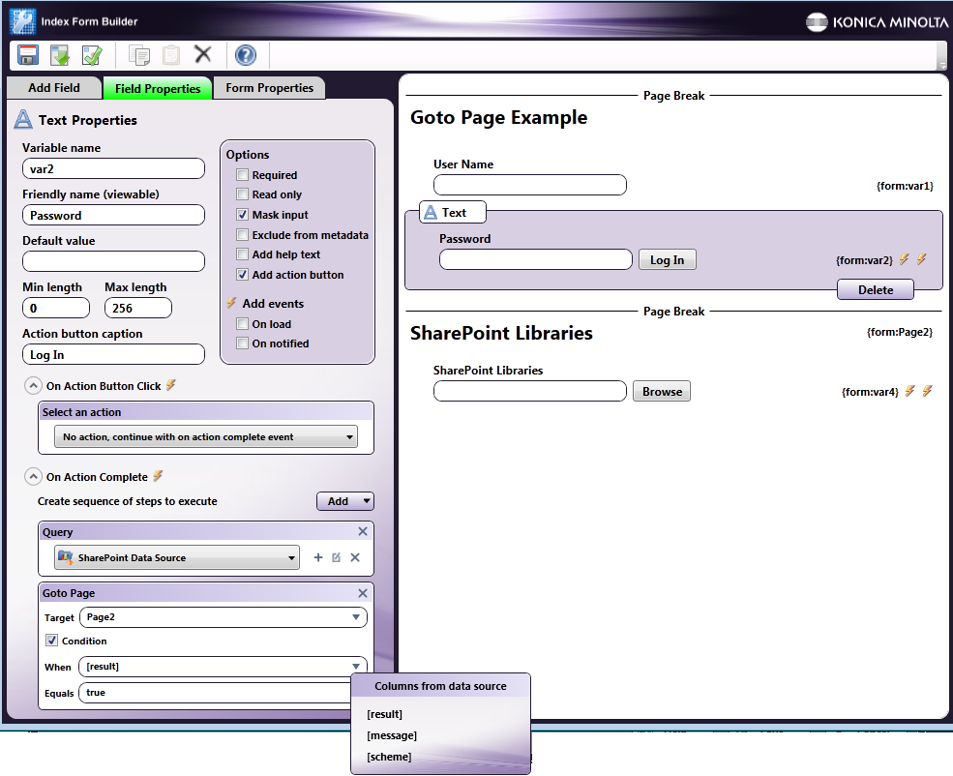Click the Min length input field
953x776 pixels.
[56, 308]
